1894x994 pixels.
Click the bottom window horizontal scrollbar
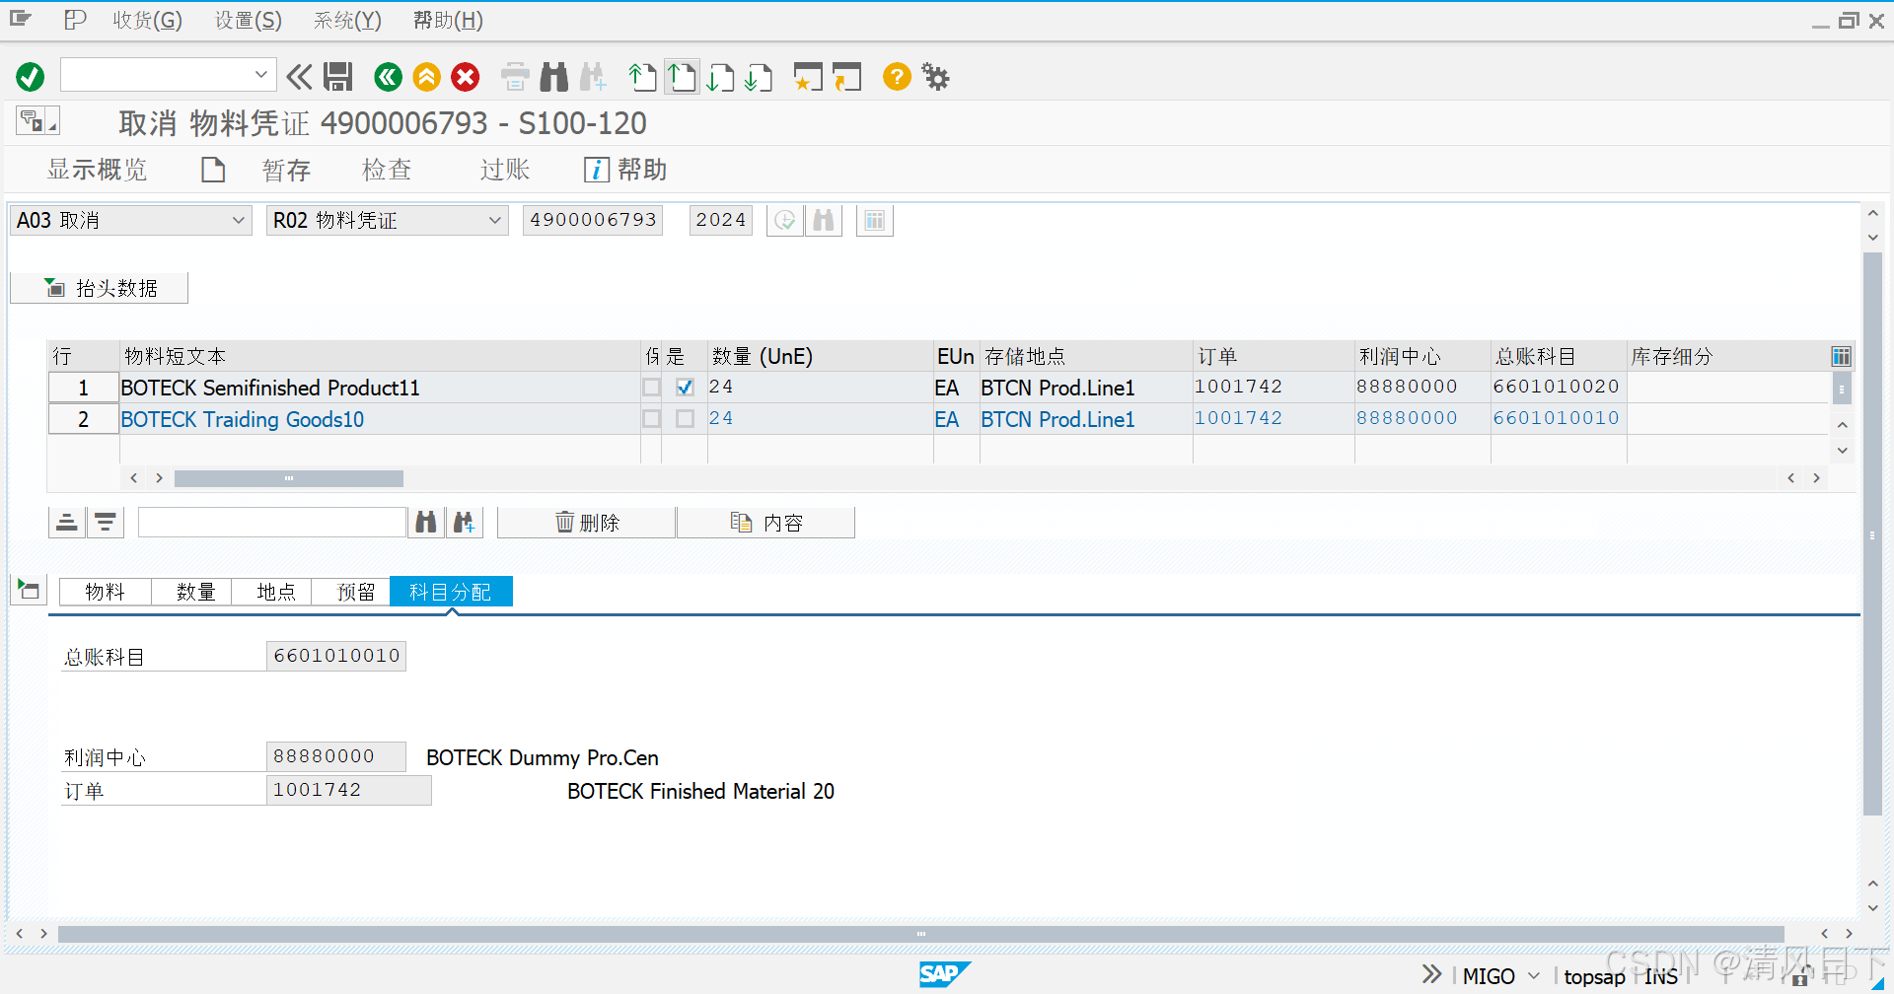coord(920,933)
